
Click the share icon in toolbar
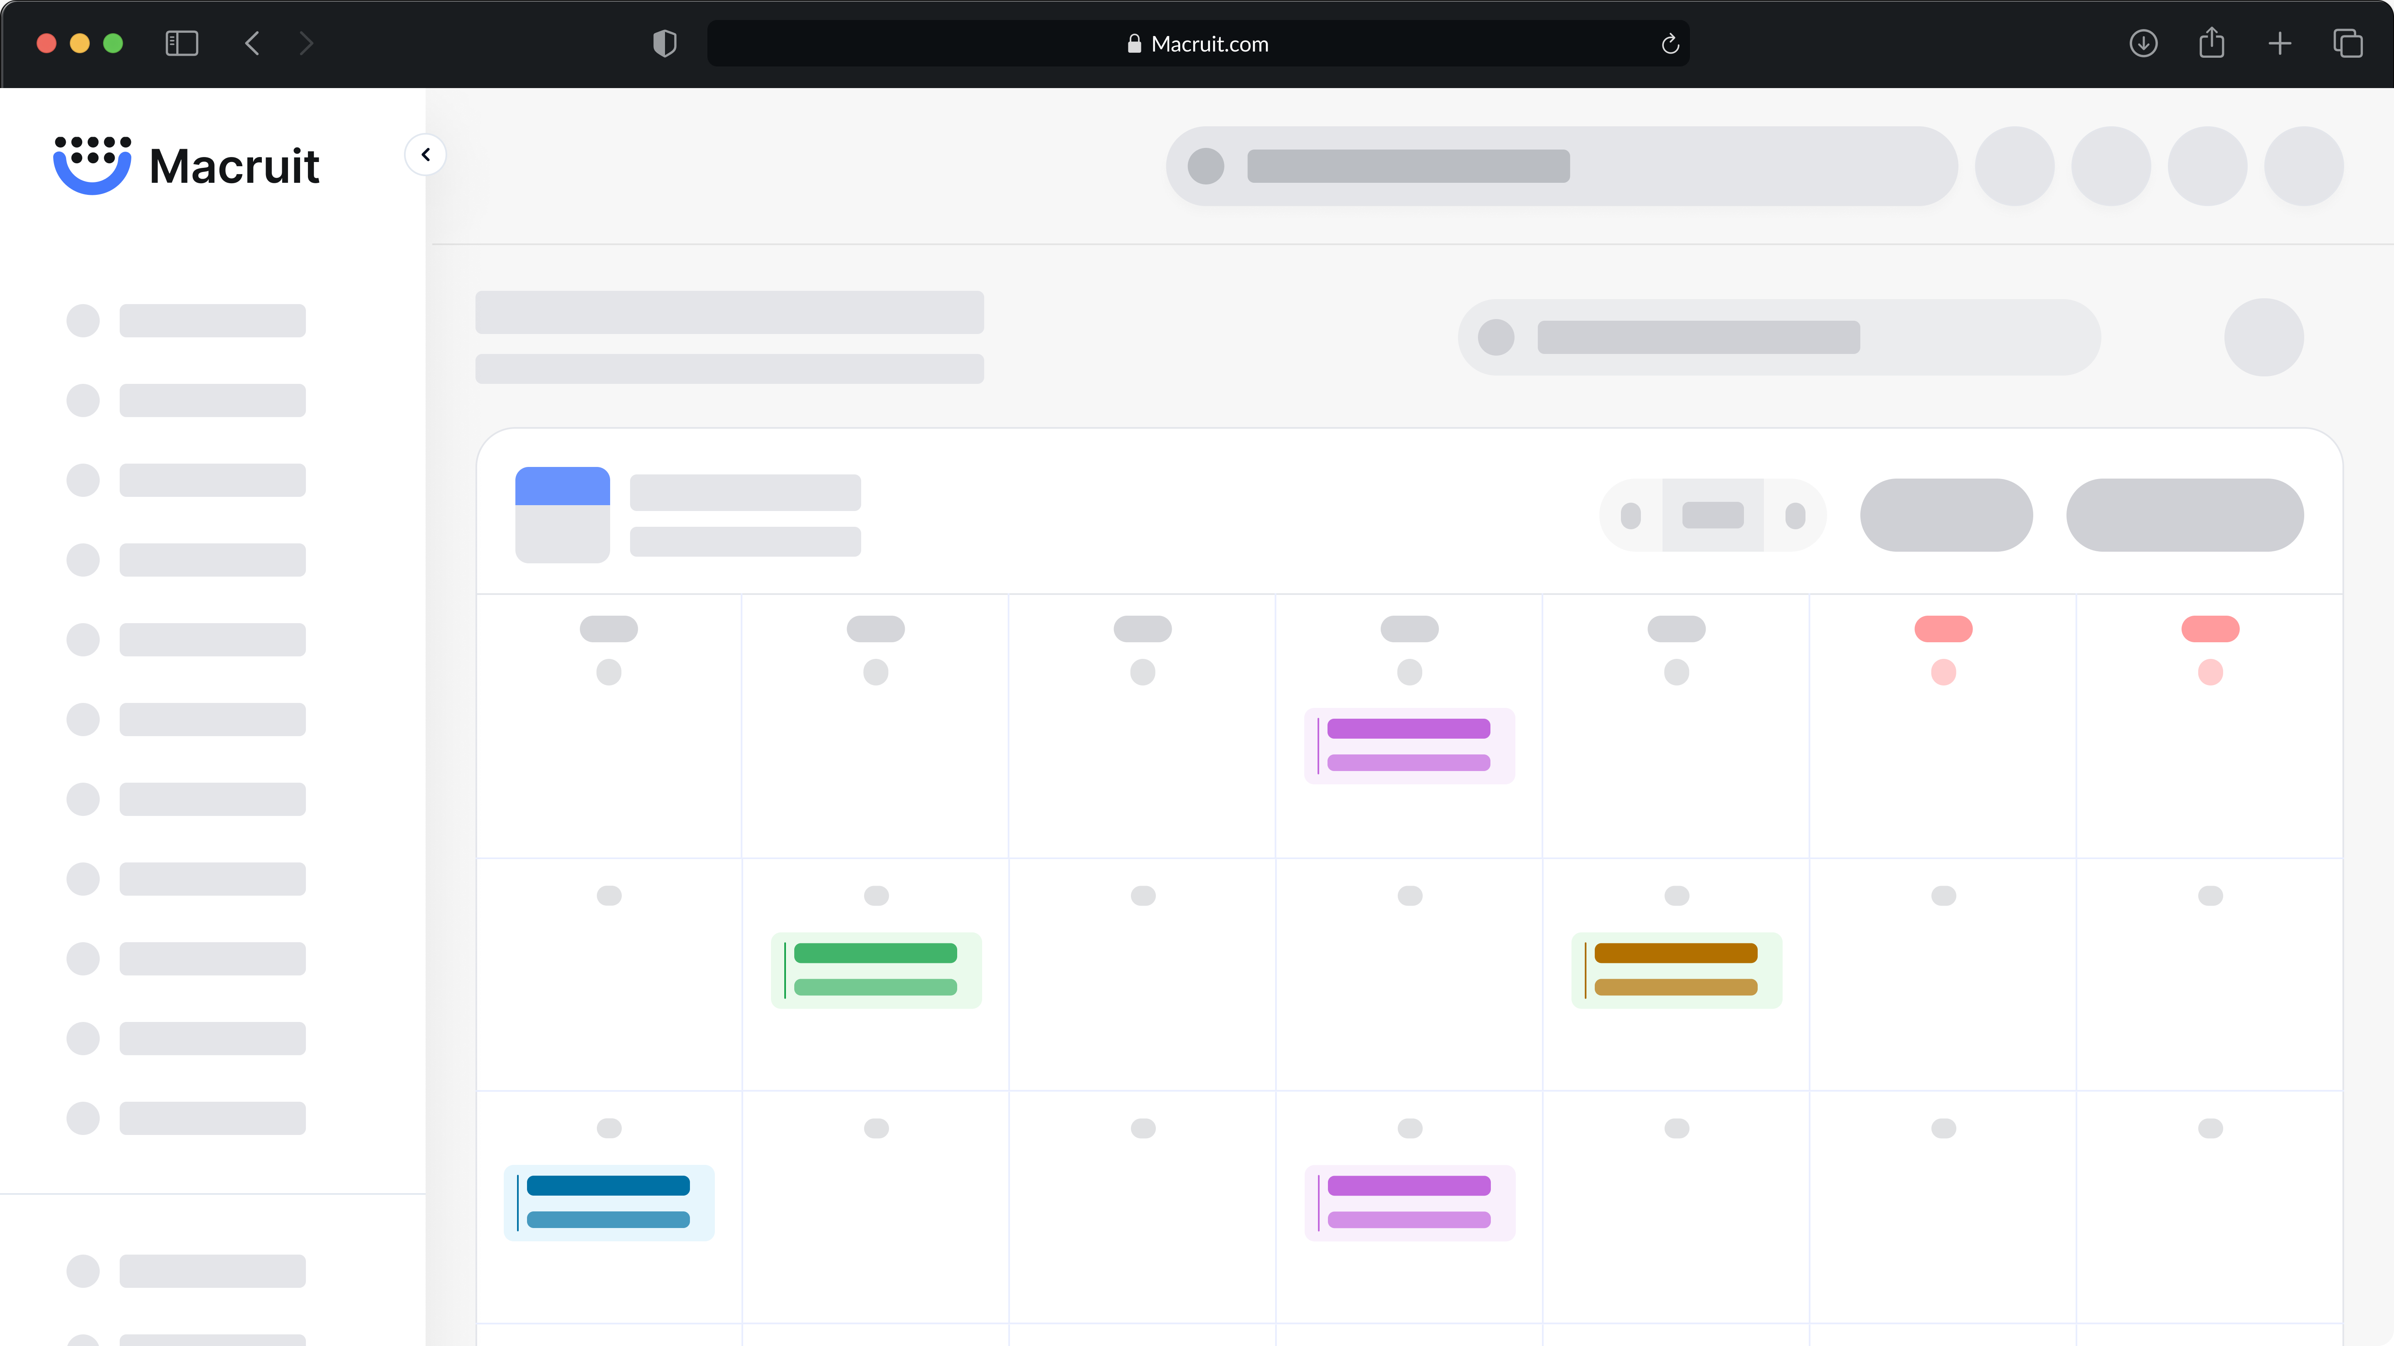[2211, 44]
